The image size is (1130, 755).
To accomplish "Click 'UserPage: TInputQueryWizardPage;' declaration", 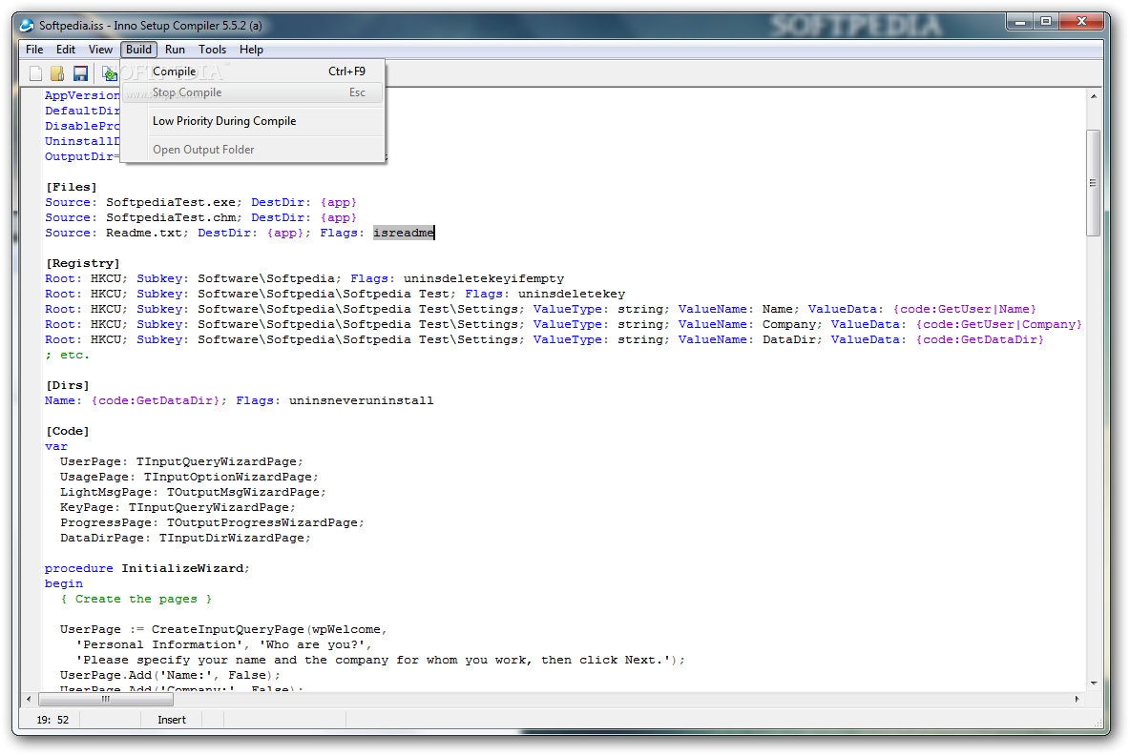I will click(181, 461).
